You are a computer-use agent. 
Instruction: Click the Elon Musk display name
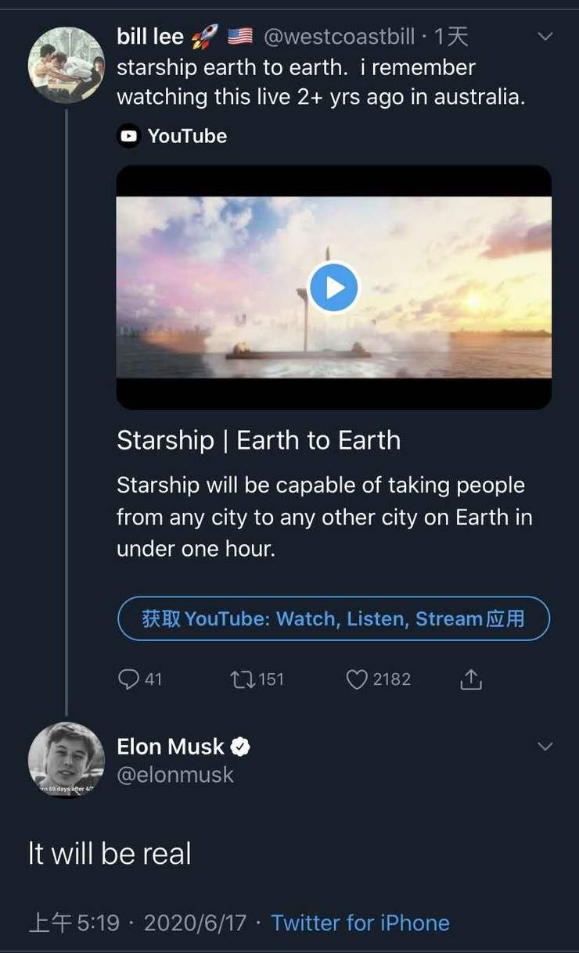click(171, 747)
